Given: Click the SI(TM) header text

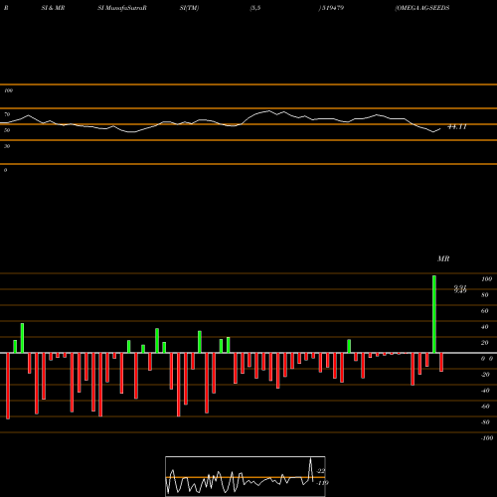Looking at the screenshot, I should pyautogui.click(x=189, y=8).
